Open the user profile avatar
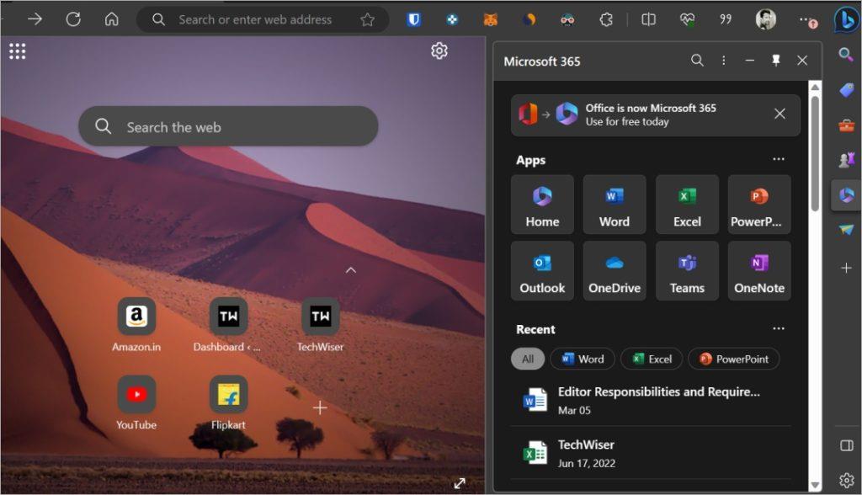This screenshot has height=495, width=862. [765, 20]
